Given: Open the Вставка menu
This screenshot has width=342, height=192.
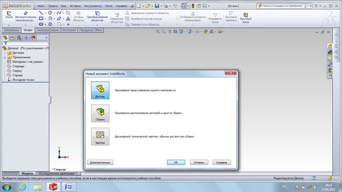Looking at the screenshot, I should pyautogui.click(x=75, y=6).
